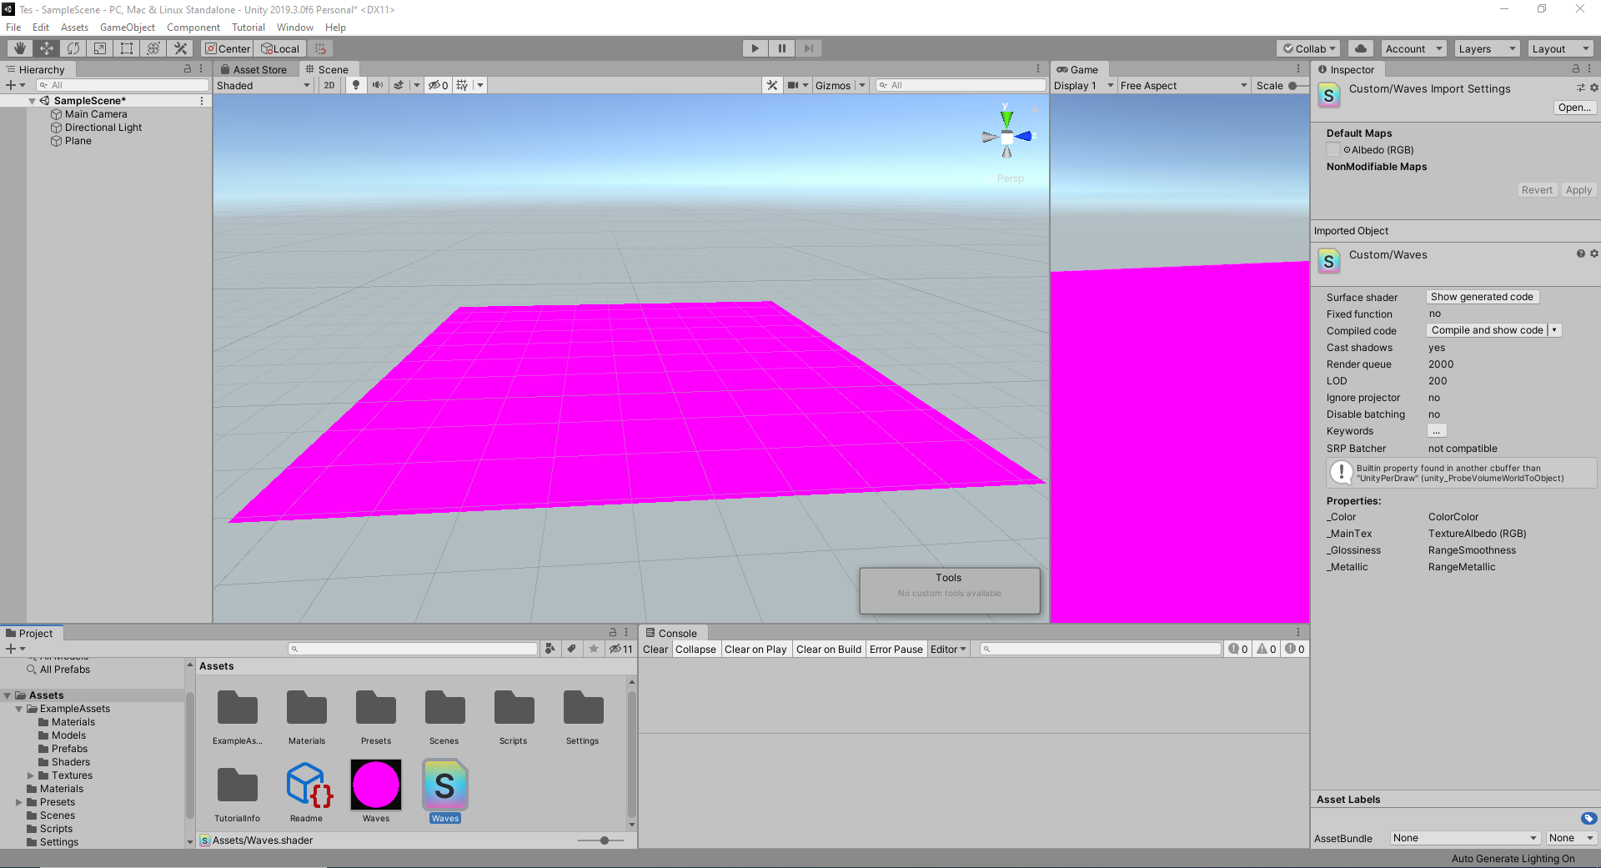Screen dimensions: 1601x868
Task: Toggle hidden objects visibility in Scene view
Action: coord(439,85)
